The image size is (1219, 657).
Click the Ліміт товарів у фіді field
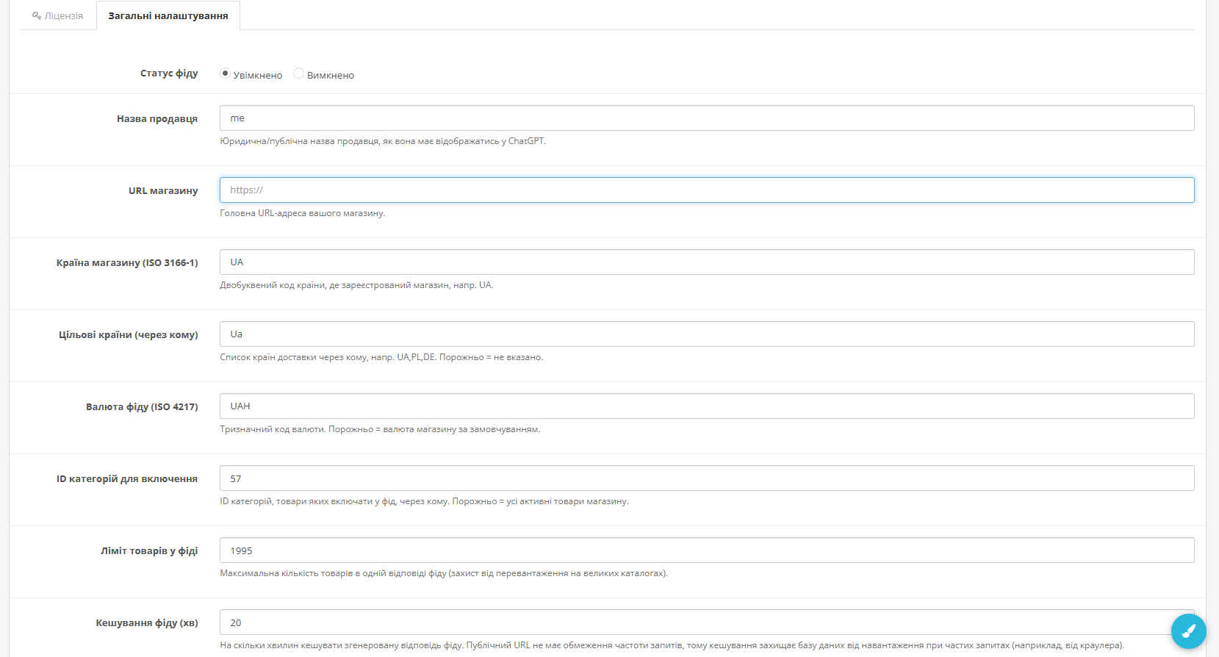707,550
